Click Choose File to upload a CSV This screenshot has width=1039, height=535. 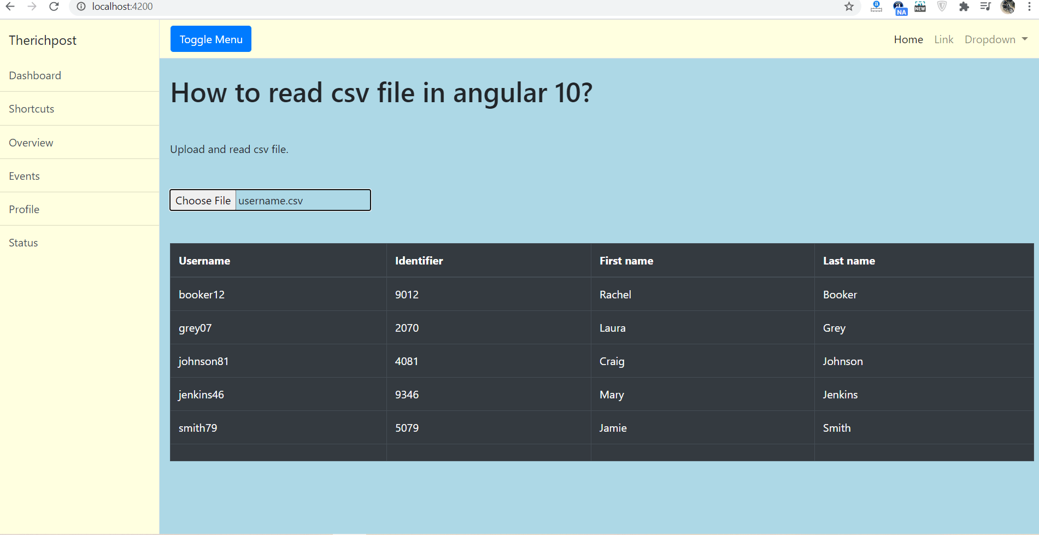tap(203, 200)
